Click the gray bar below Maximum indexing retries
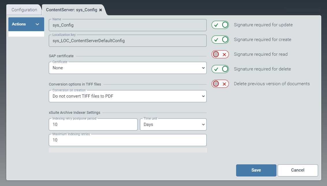This screenshot has width=327, height=186. click(128, 150)
